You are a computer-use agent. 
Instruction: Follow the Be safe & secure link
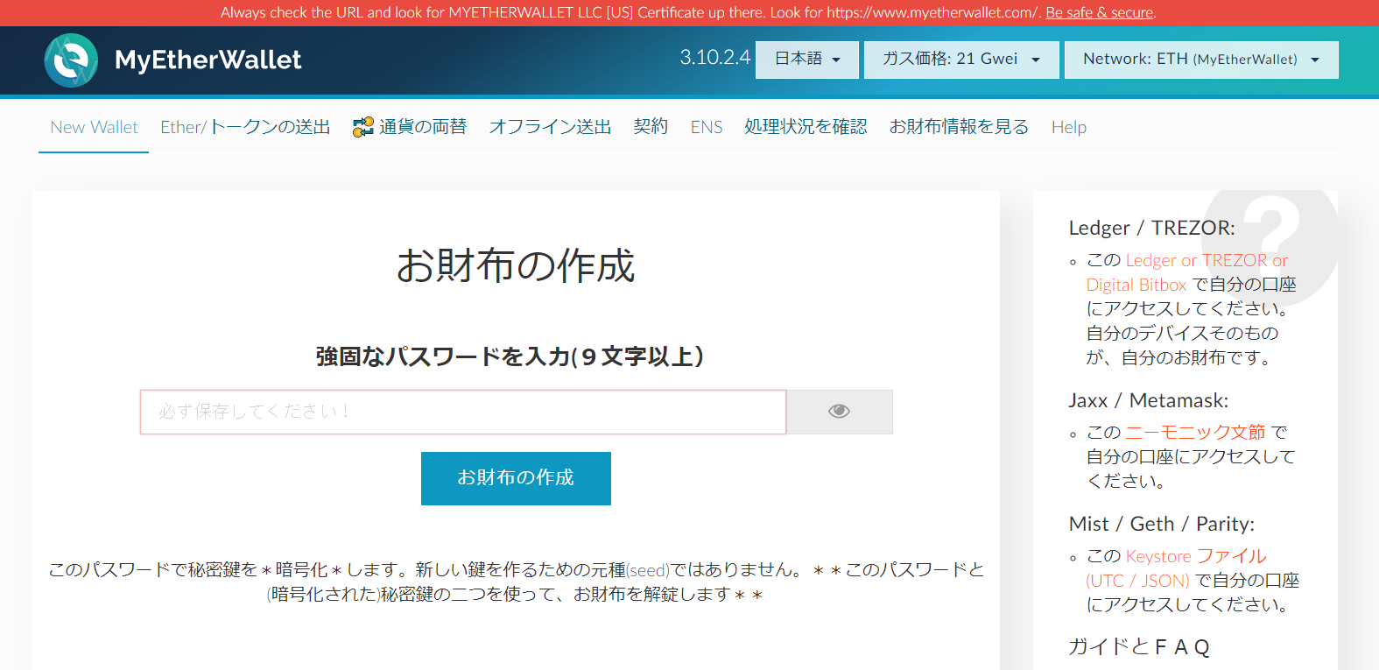point(1100,13)
